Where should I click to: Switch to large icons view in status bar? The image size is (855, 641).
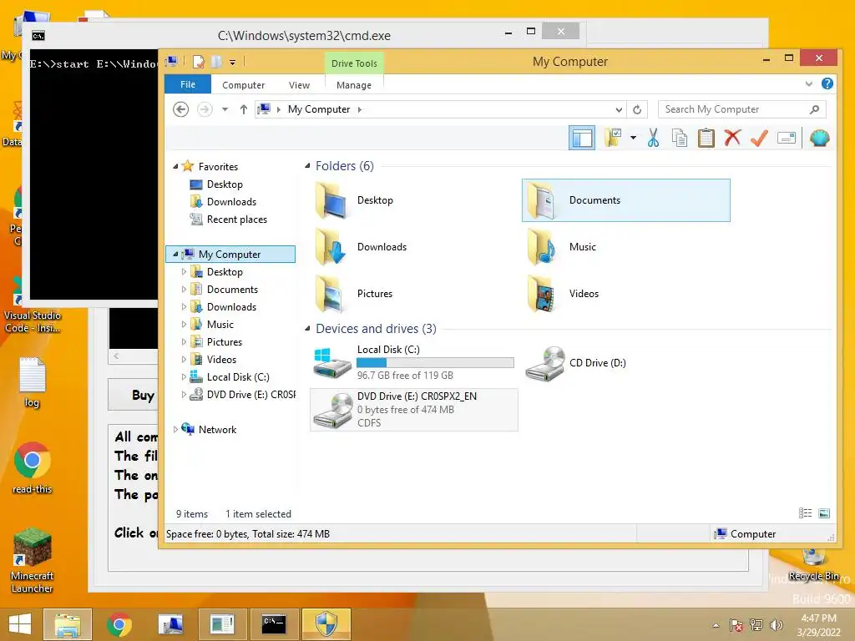point(824,513)
